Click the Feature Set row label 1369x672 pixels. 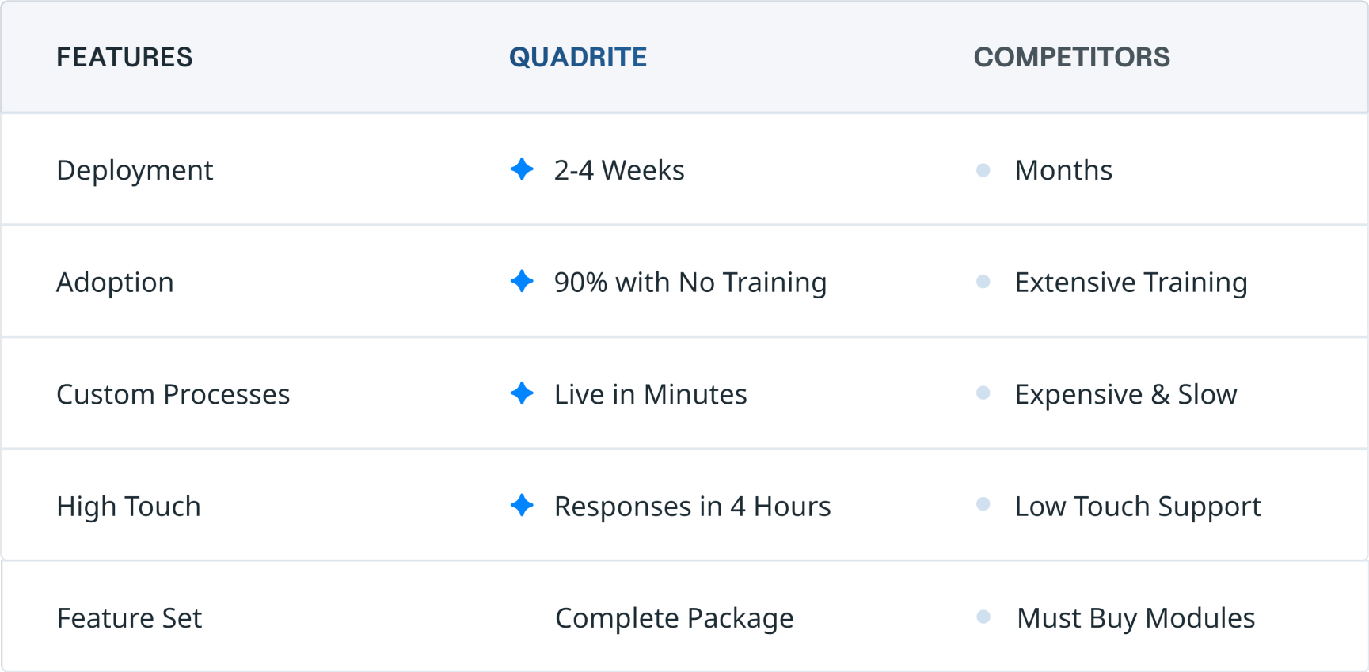click(x=129, y=618)
